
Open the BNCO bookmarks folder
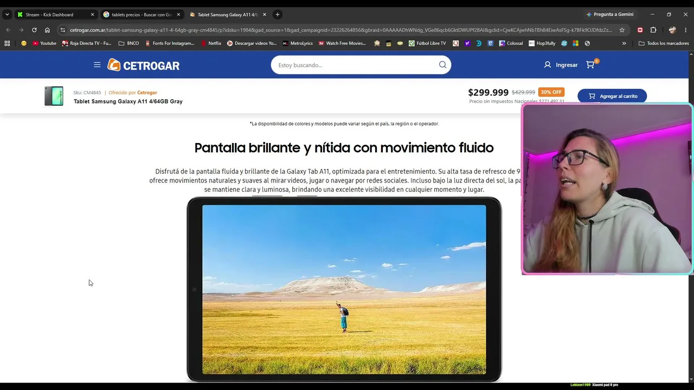click(x=128, y=43)
